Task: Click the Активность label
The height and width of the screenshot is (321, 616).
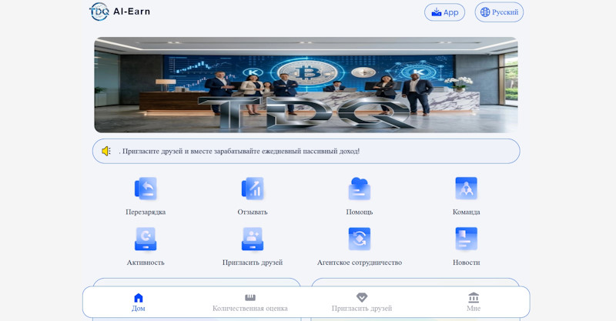Action: click(146, 262)
